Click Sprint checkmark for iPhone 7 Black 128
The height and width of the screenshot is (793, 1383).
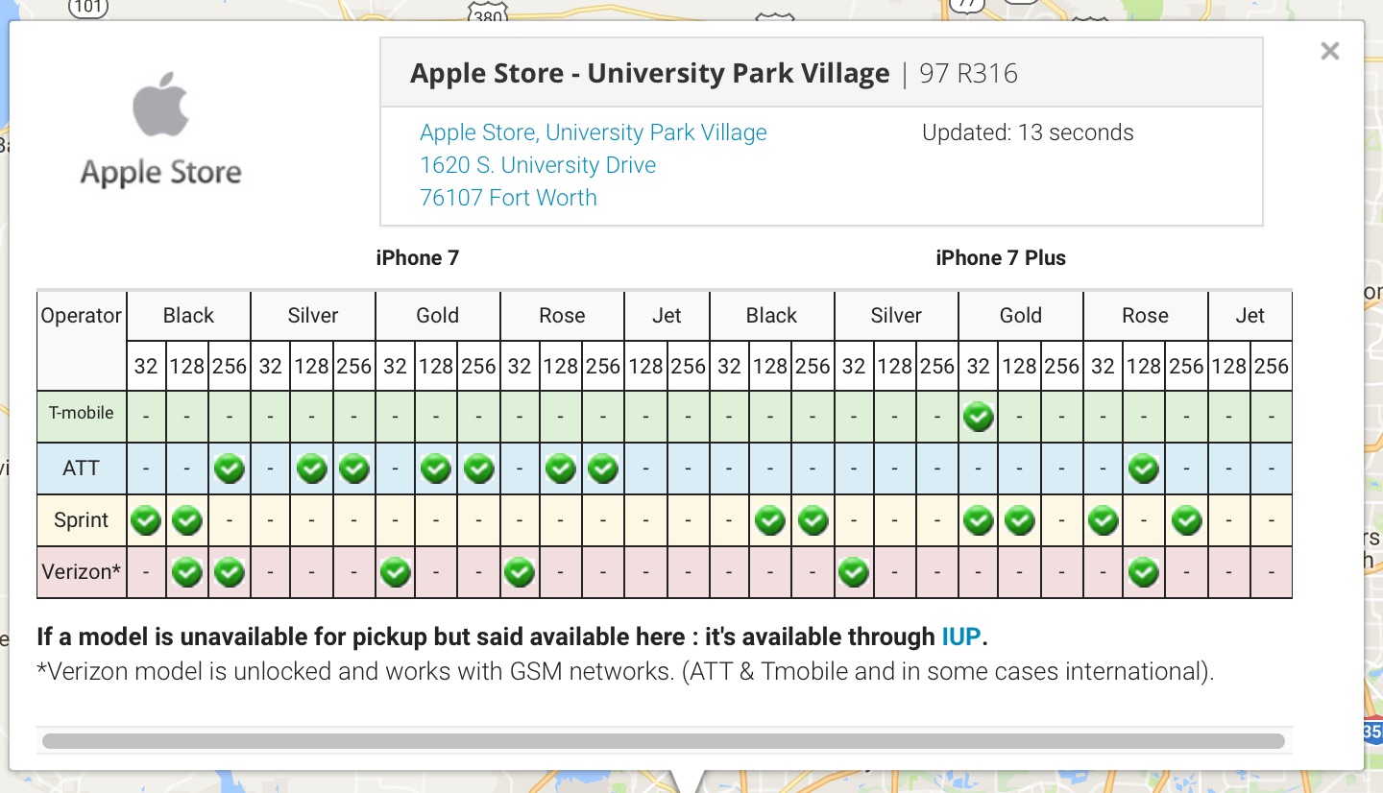(187, 521)
